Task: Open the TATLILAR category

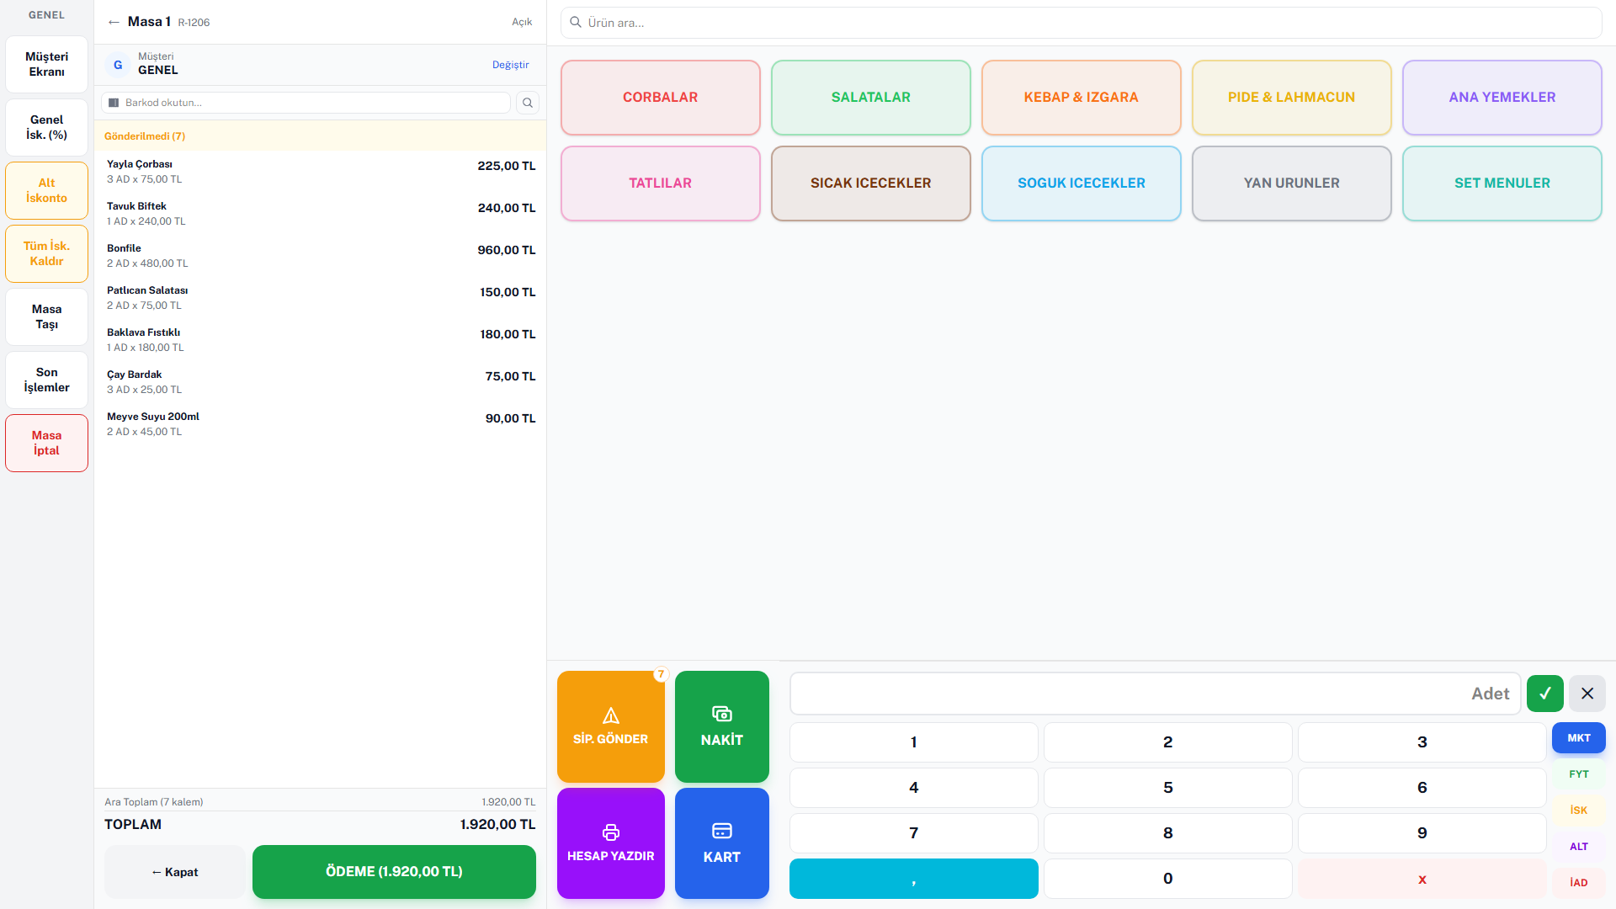Action: (661, 183)
